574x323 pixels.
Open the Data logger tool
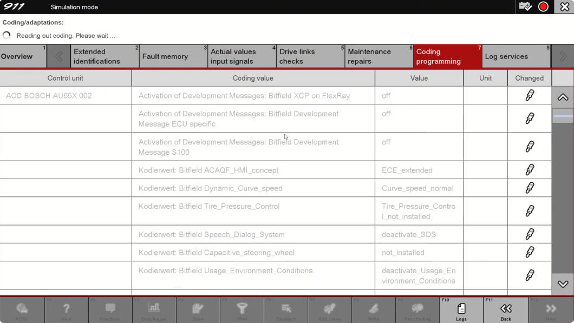(154, 311)
